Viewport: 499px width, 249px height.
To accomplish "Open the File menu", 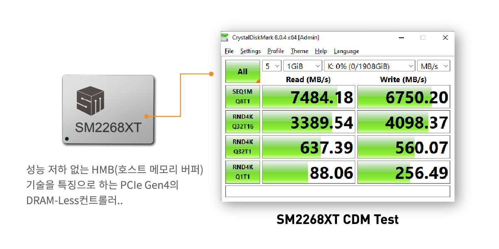I will [229, 51].
